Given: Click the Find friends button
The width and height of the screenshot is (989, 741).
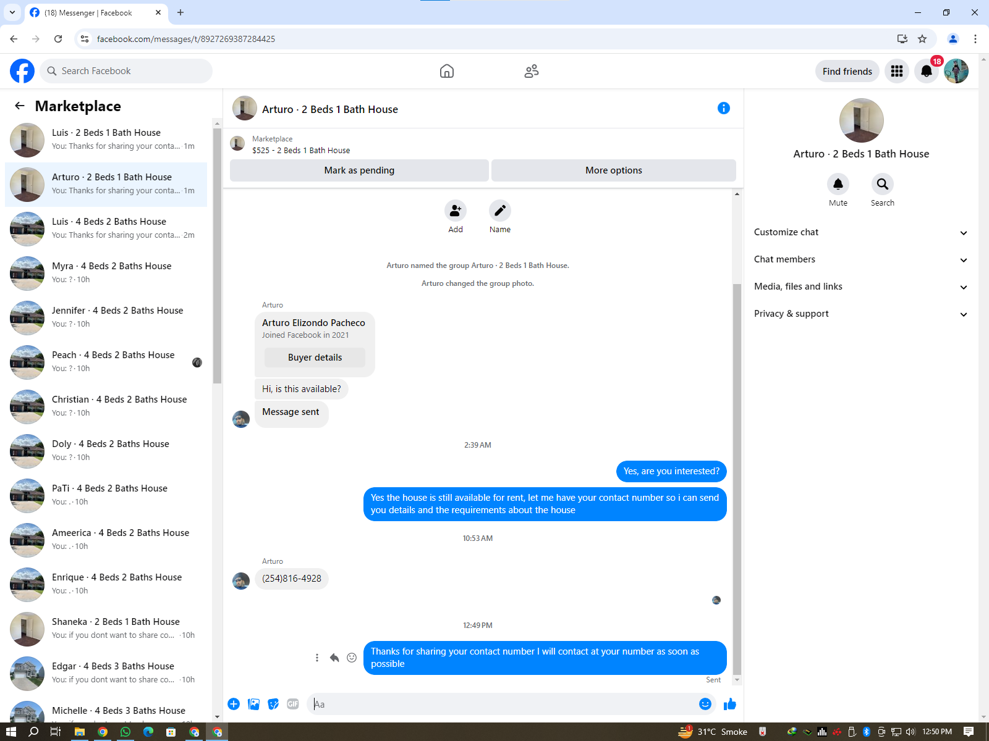Looking at the screenshot, I should pos(847,71).
